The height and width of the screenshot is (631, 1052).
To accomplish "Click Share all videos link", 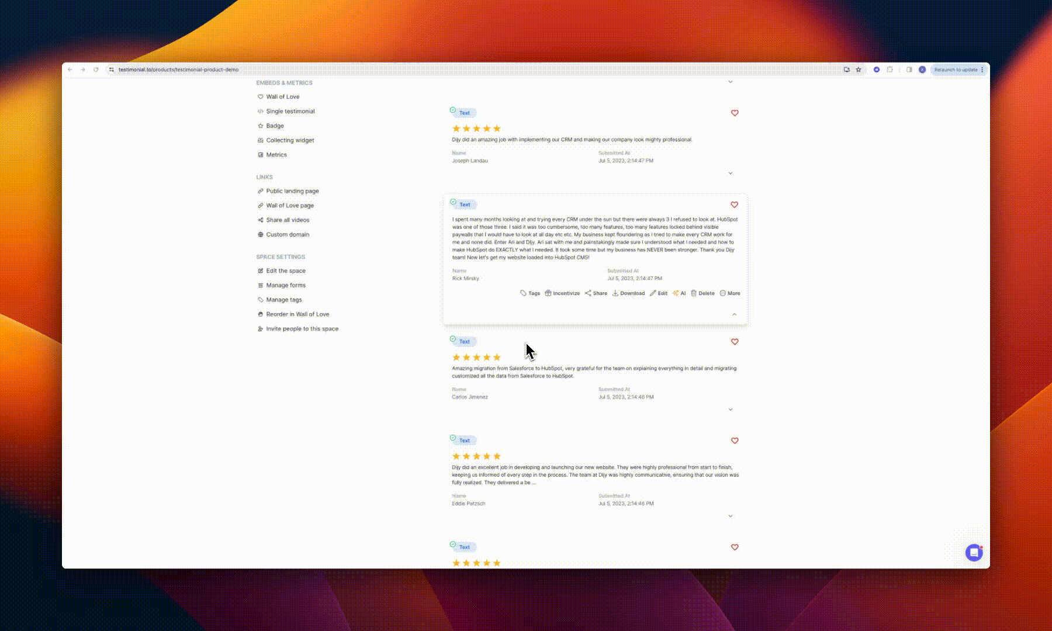I will [x=283, y=220].
